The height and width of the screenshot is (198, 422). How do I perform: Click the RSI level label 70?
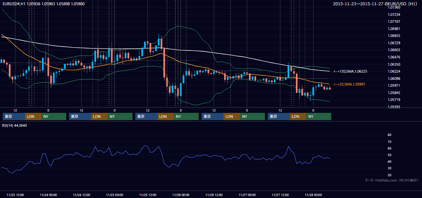tap(389, 142)
